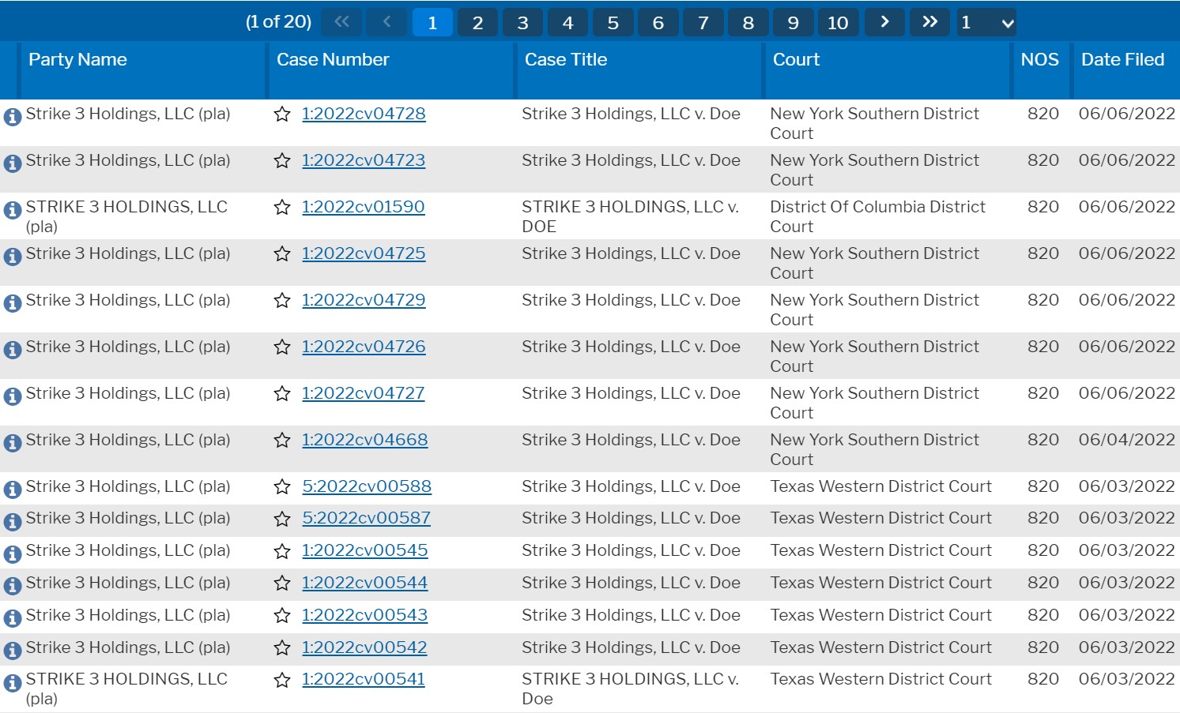The image size is (1180, 713).
Task: Show party info for case 1:2022cv04725
Action: (13, 257)
